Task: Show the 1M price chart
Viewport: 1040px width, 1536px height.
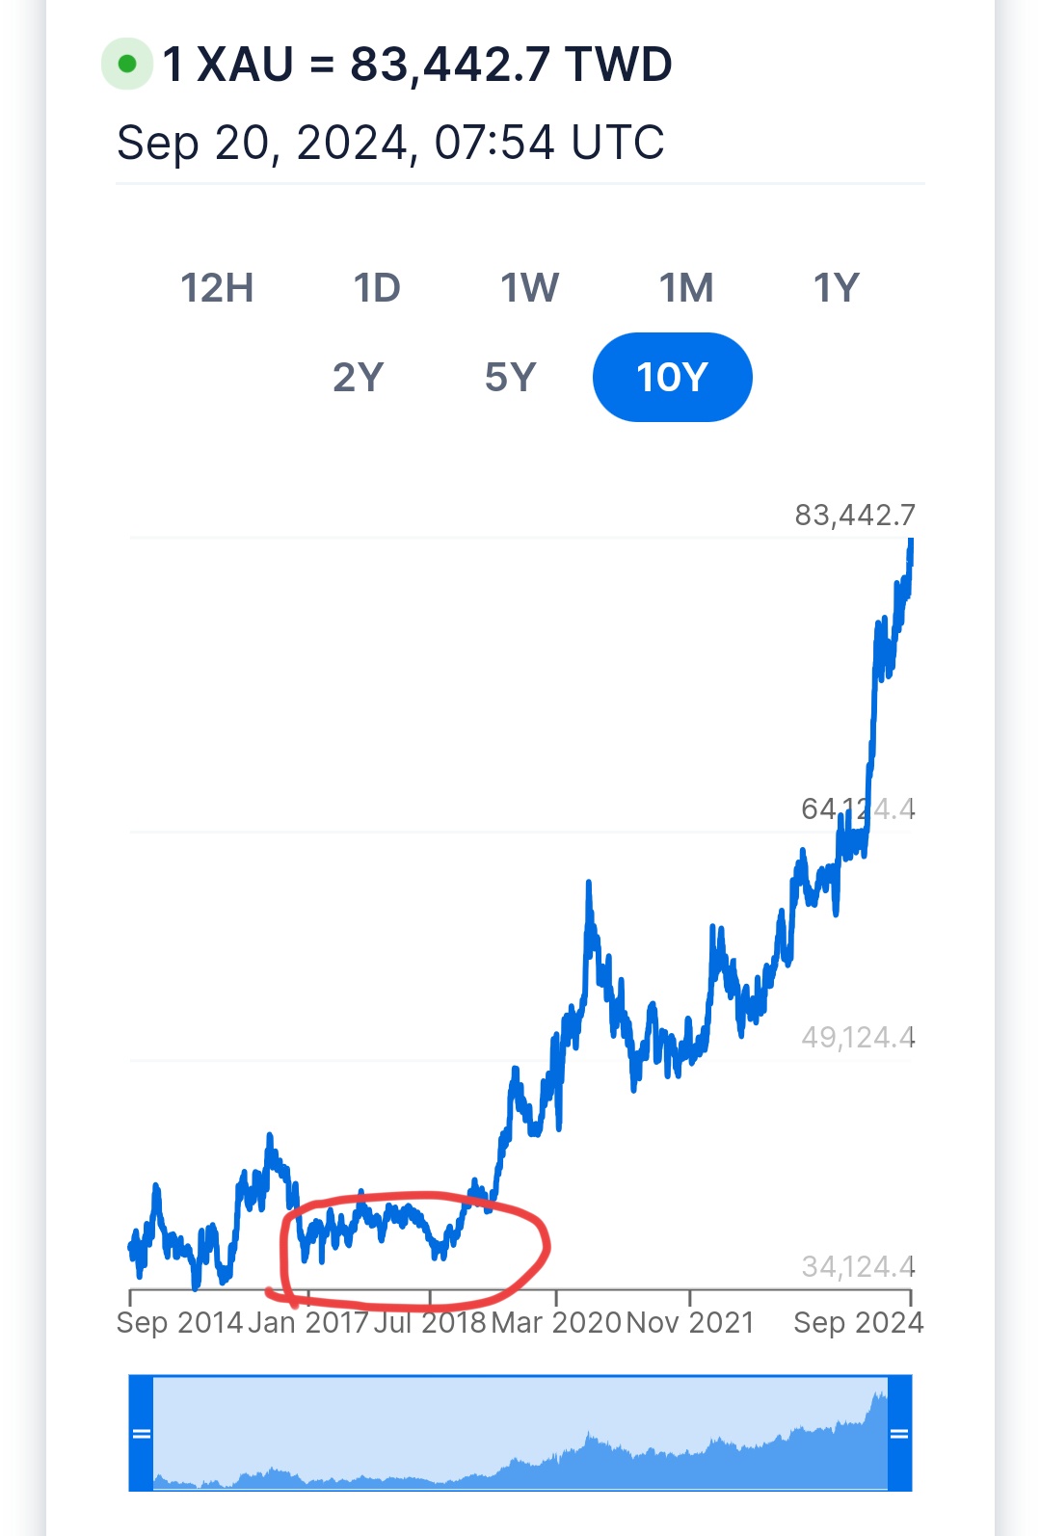Action: (x=686, y=288)
